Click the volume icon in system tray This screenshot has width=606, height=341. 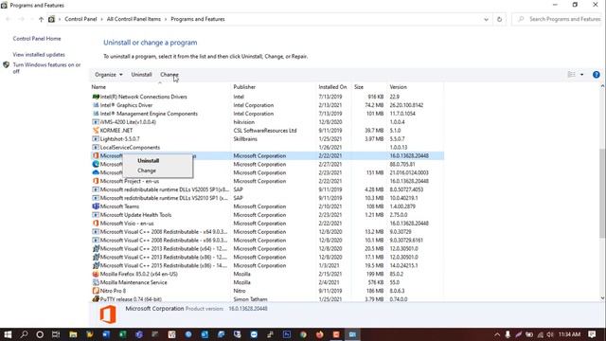(x=550, y=334)
